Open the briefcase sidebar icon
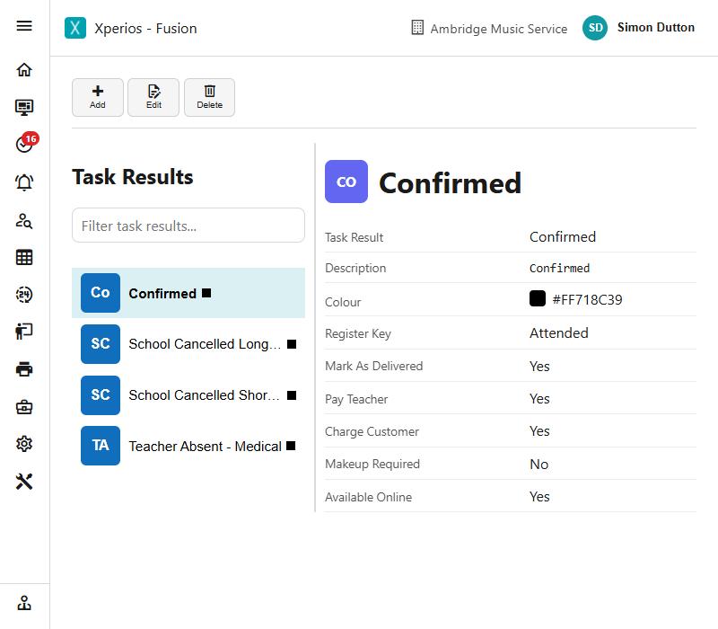 [x=24, y=407]
